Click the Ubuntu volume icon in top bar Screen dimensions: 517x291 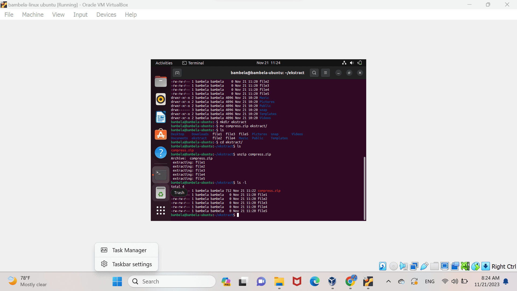click(352, 63)
